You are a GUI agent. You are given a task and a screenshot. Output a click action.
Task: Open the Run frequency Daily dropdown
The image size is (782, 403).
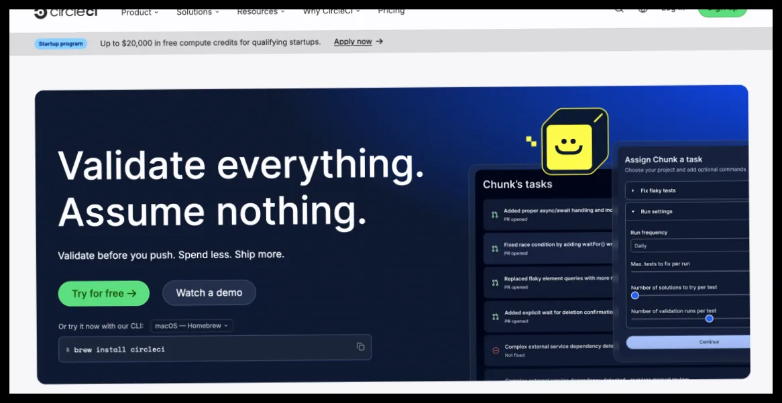(689, 245)
